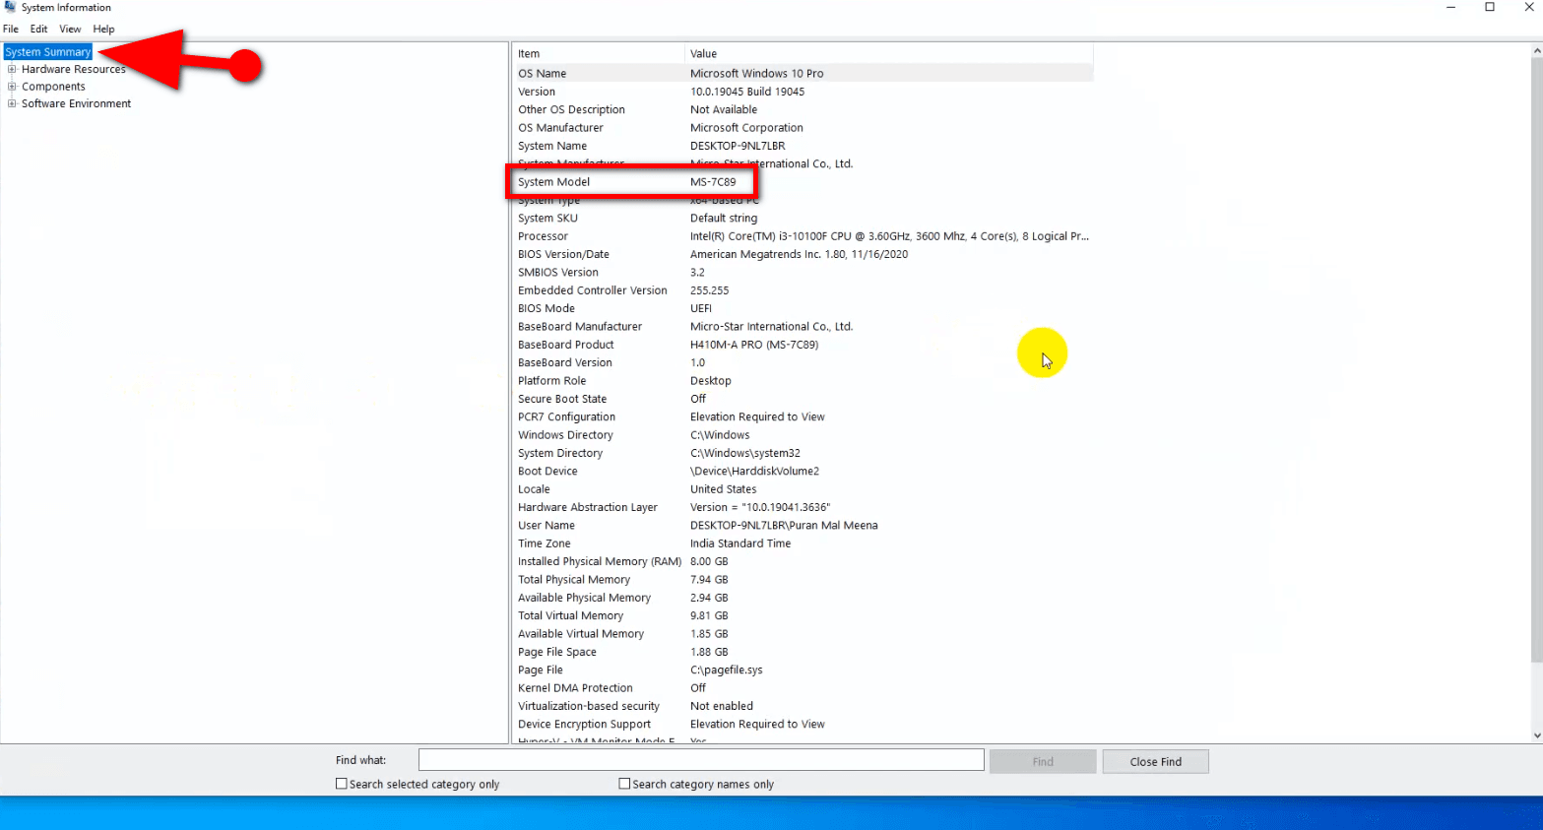This screenshot has width=1543, height=830.
Task: Select the OS Manufacturer row
Action: (x=803, y=128)
